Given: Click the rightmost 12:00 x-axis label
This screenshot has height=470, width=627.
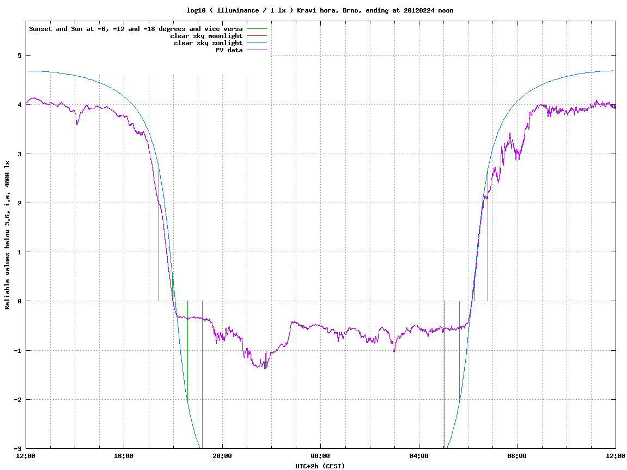Looking at the screenshot, I should 616,456.
